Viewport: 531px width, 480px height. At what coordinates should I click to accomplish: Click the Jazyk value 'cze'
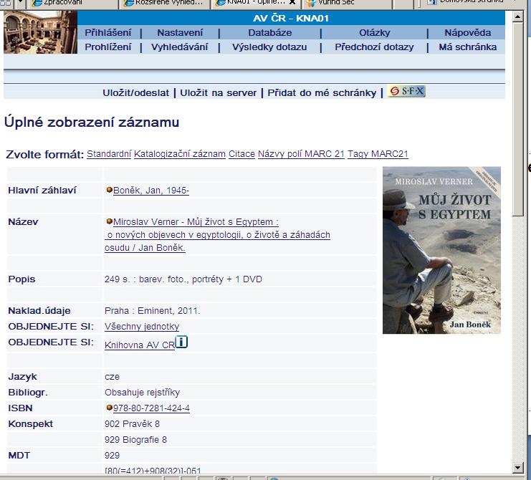[x=112, y=377]
